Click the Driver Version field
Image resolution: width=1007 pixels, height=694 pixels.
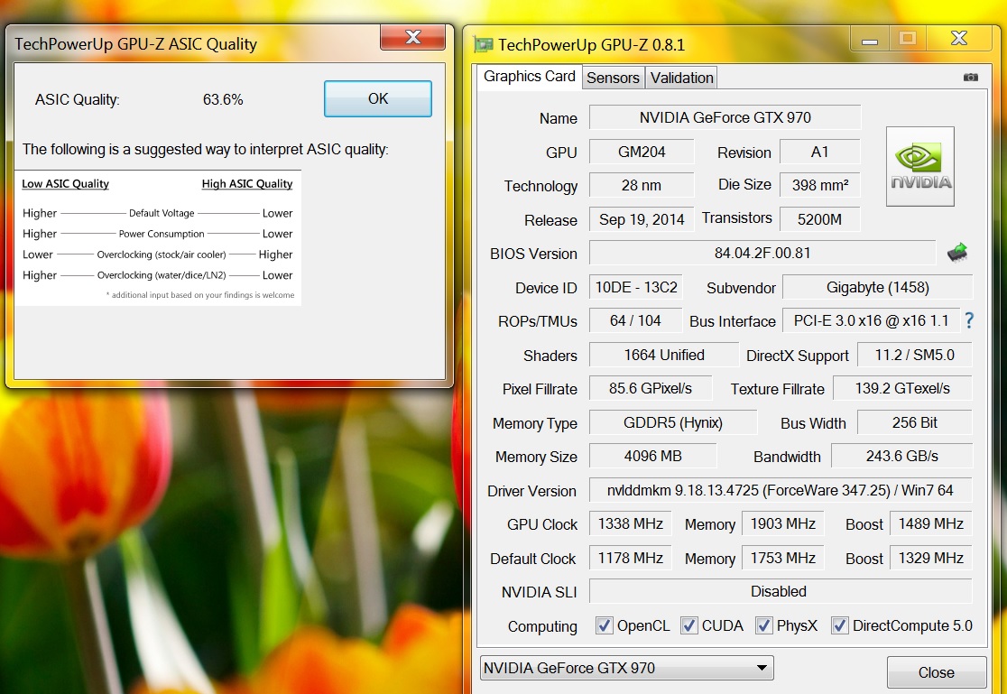pos(781,491)
